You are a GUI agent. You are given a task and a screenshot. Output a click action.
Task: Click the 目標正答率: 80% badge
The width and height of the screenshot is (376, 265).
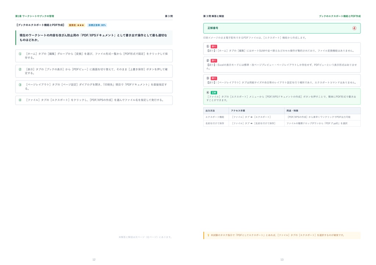coord(97,25)
